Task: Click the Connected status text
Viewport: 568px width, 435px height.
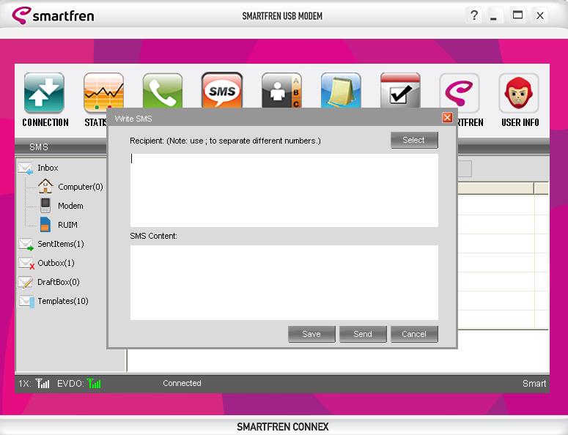Action: point(182,383)
